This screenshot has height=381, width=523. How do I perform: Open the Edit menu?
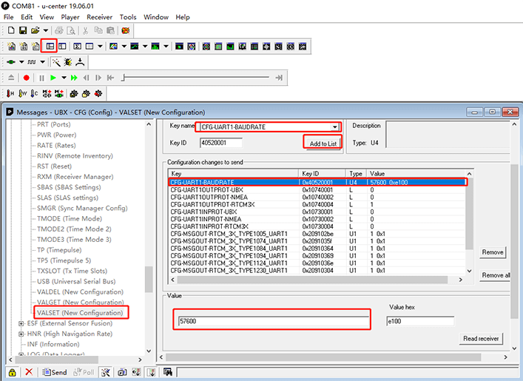[x=27, y=17]
